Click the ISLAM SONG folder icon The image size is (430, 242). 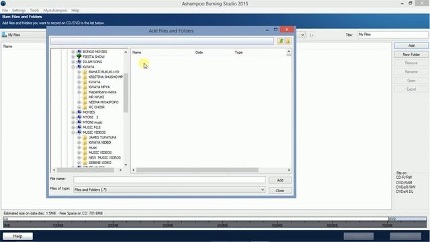79,62
